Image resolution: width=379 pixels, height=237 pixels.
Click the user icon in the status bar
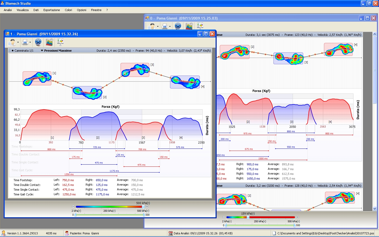tap(4, 233)
